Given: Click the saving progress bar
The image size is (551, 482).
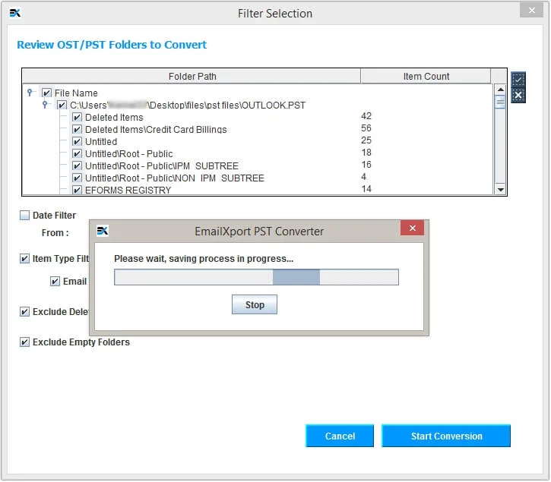Looking at the screenshot, I should point(257,277).
